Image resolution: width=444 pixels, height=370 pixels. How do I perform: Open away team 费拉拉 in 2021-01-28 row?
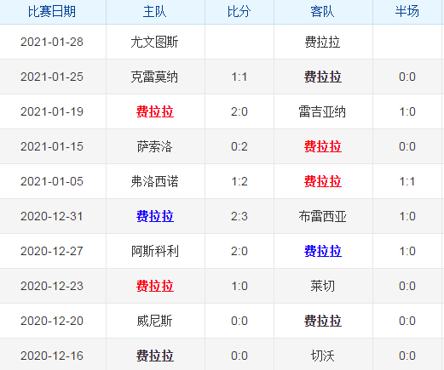322,42
